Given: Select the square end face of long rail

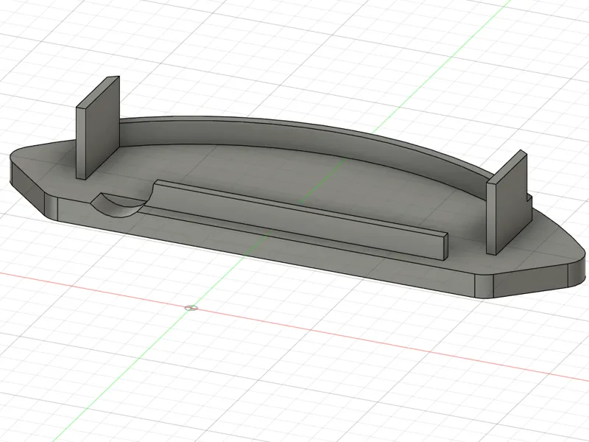Looking at the screenshot, I should tap(445, 246).
